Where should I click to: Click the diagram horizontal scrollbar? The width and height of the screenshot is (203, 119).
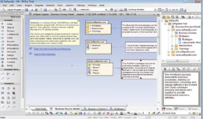pyautogui.click(x=78, y=106)
